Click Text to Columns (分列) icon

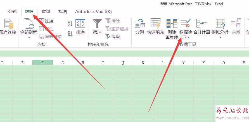[139, 27]
